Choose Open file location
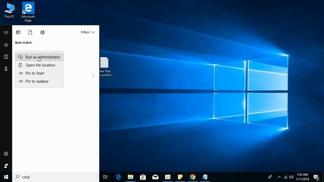 pyautogui.click(x=39, y=65)
